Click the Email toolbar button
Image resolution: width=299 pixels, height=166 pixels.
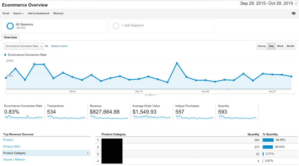[x=6, y=13]
